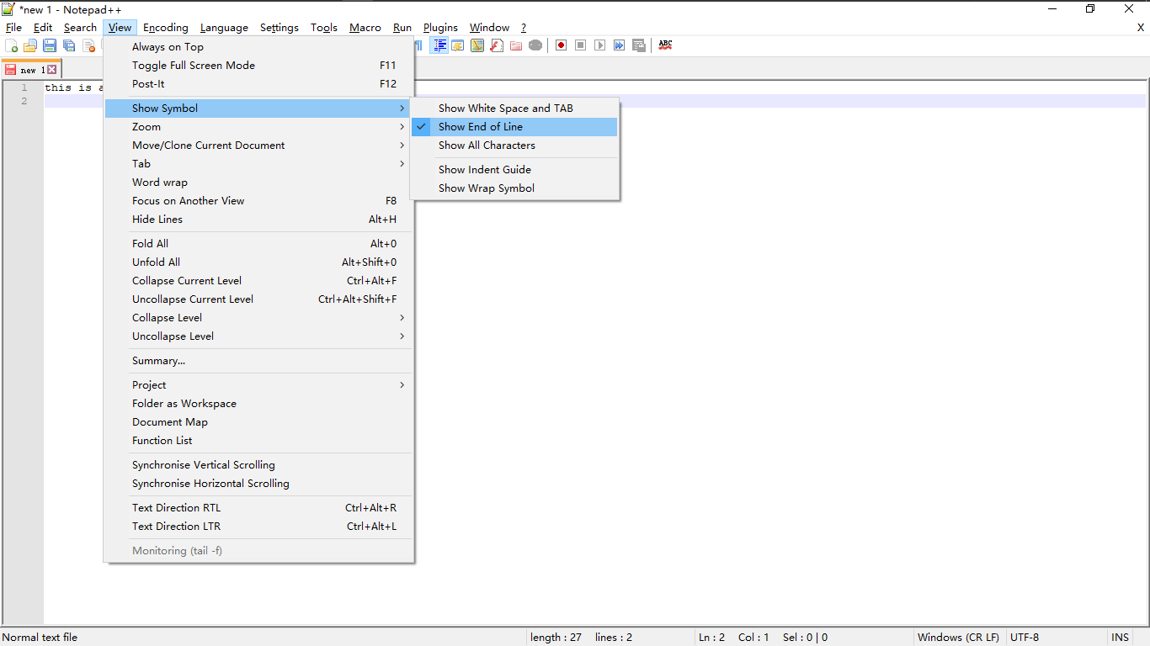1150x646 pixels.
Task: Uncheck Show End of Line
Action: pyautogui.click(x=481, y=126)
